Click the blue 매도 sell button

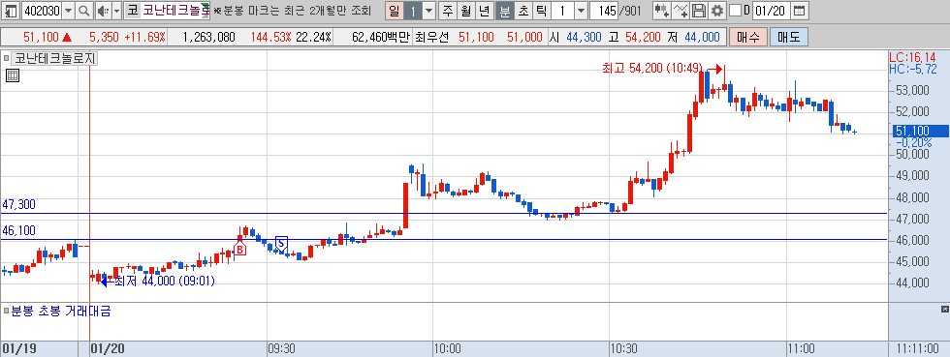tap(789, 38)
